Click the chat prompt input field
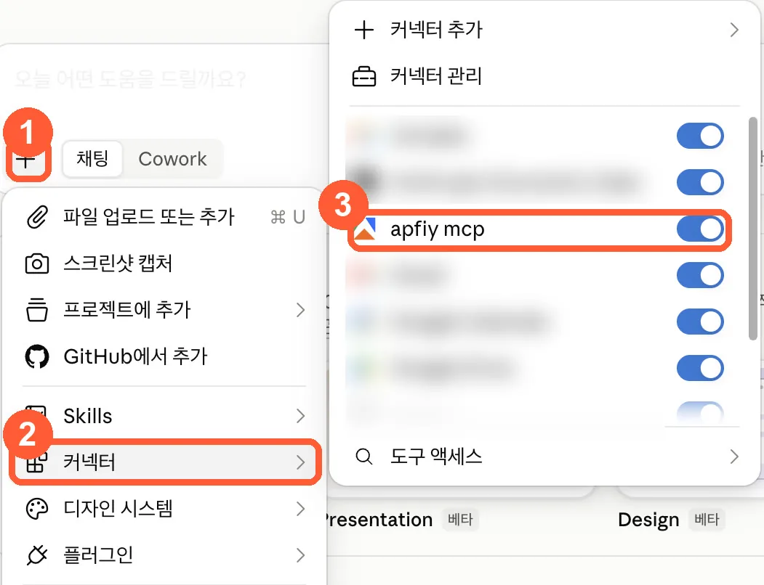Image resolution: width=764 pixels, height=585 pixels. click(x=131, y=78)
